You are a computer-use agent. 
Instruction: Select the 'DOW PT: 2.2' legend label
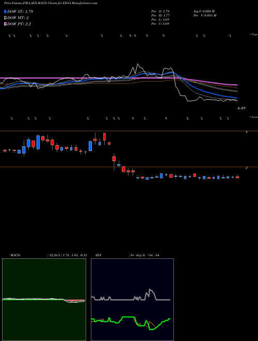(19, 24)
